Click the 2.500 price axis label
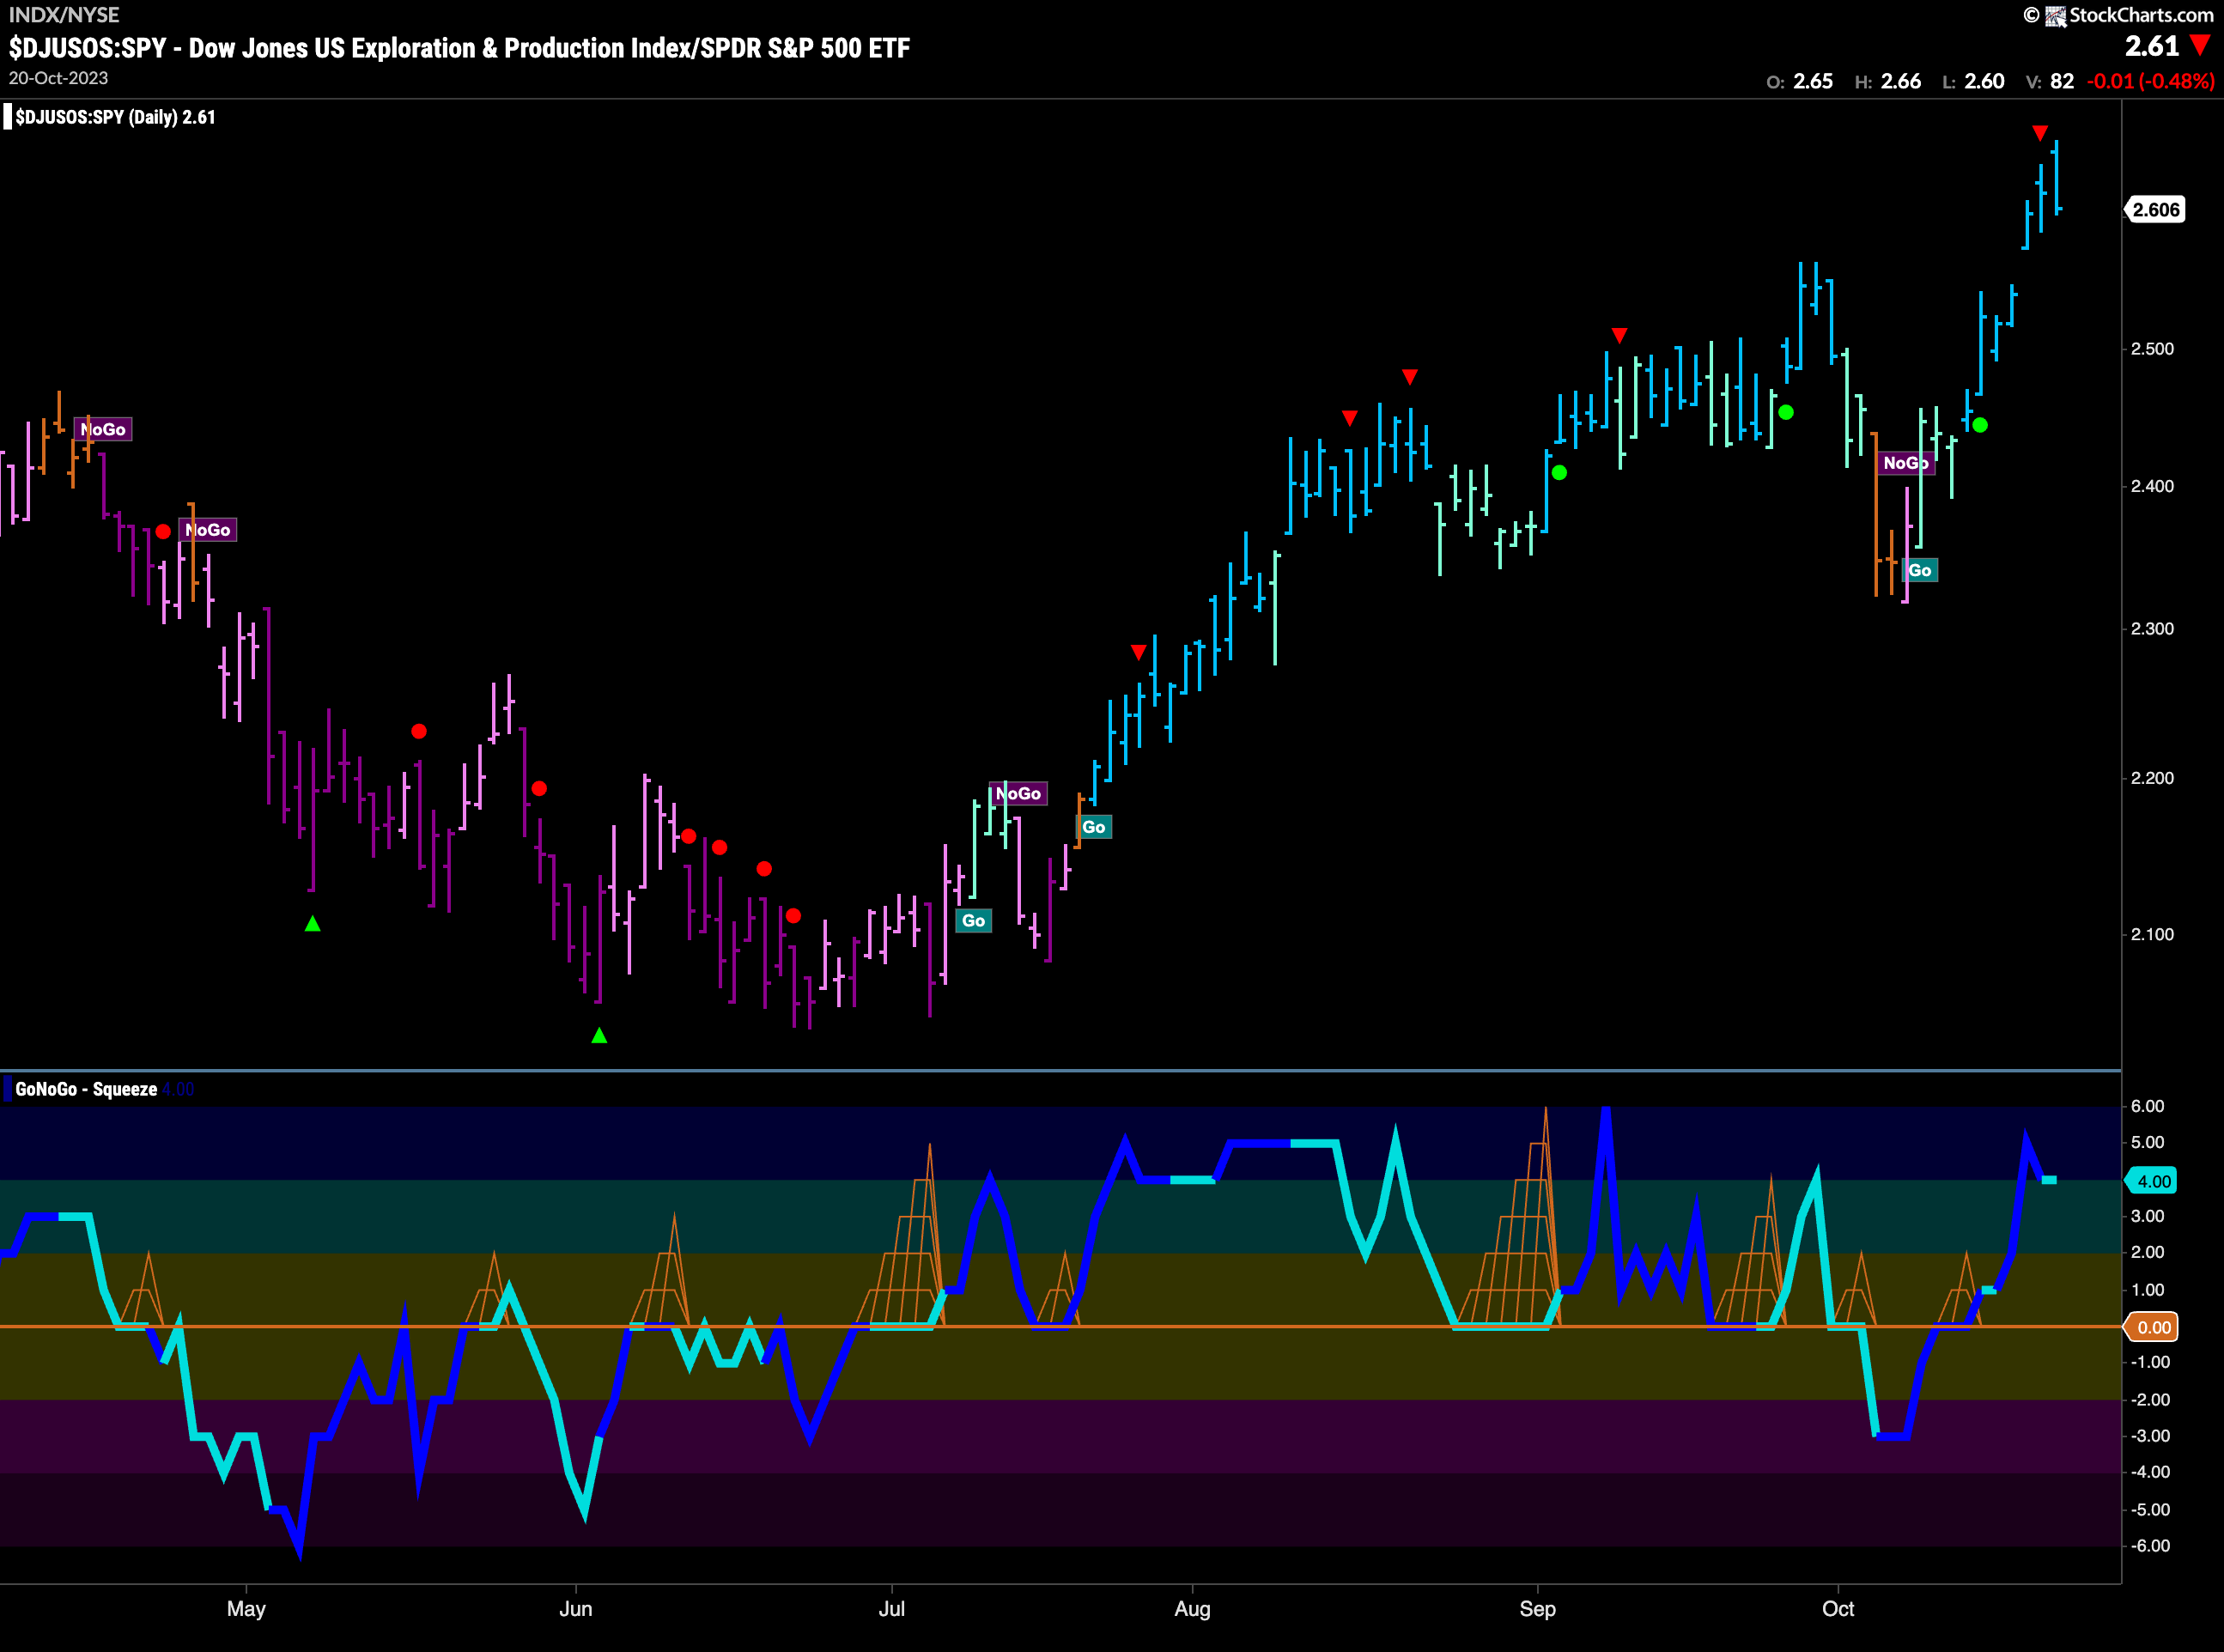2224x1652 pixels. 2152,348
